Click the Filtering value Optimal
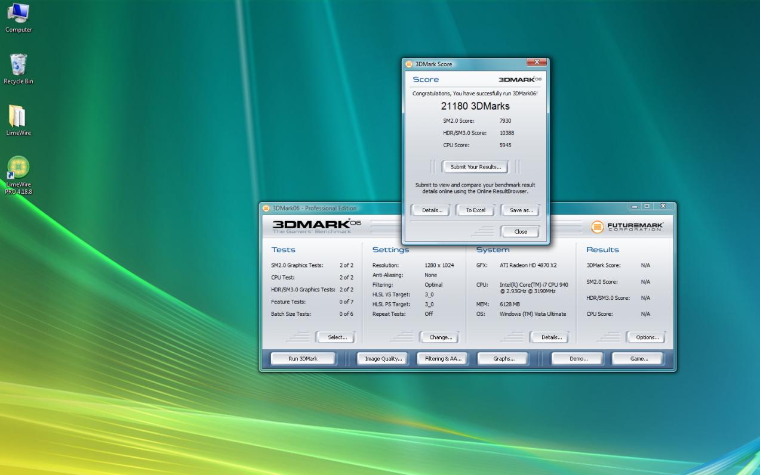This screenshot has height=475, width=760. click(433, 285)
